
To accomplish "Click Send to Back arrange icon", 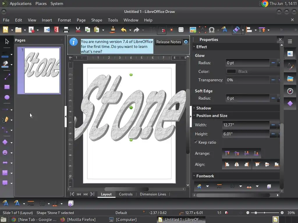I will click(256, 153).
